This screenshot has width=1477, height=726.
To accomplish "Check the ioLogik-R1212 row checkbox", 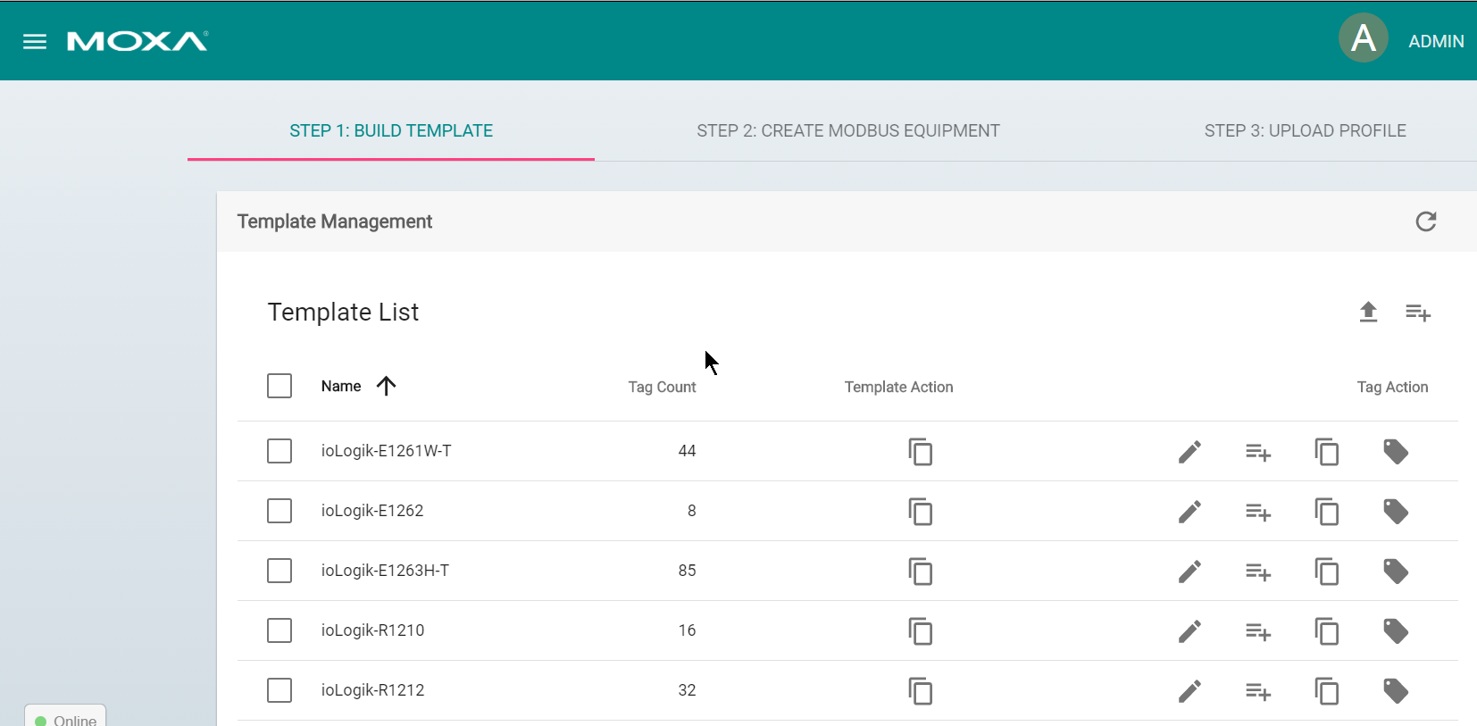I will click(280, 690).
